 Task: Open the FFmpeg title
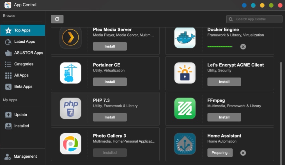[x=216, y=100]
